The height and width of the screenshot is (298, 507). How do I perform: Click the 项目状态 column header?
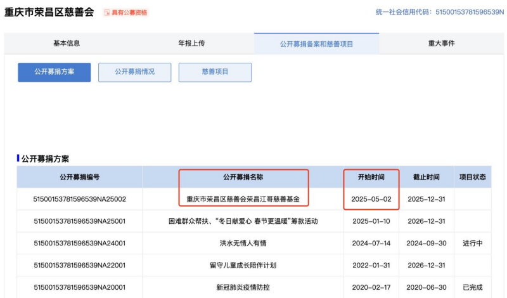pos(472,178)
